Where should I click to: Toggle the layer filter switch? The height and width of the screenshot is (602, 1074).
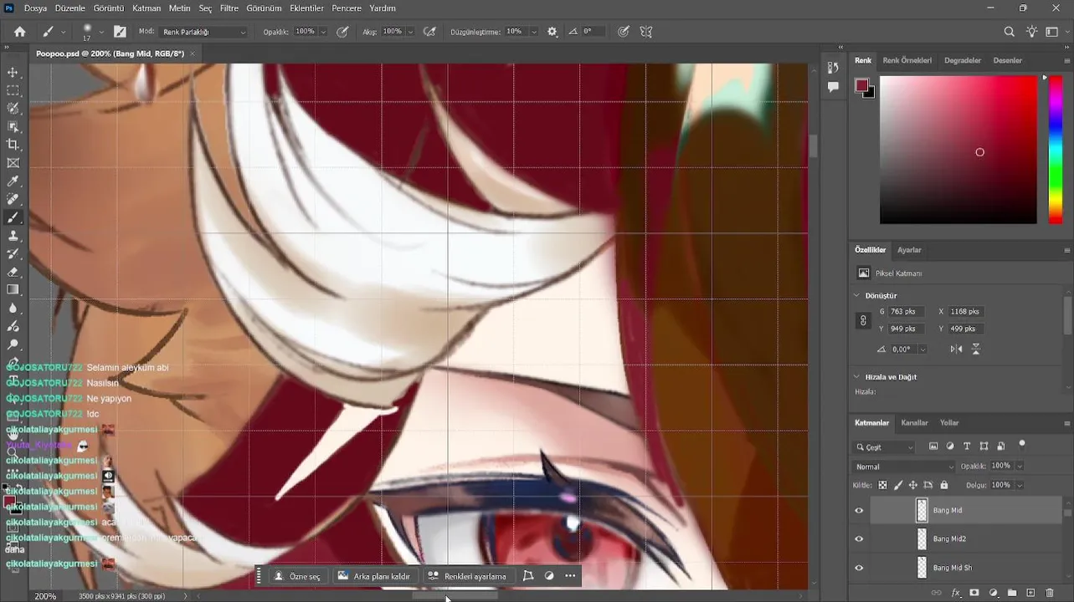coord(1022,444)
